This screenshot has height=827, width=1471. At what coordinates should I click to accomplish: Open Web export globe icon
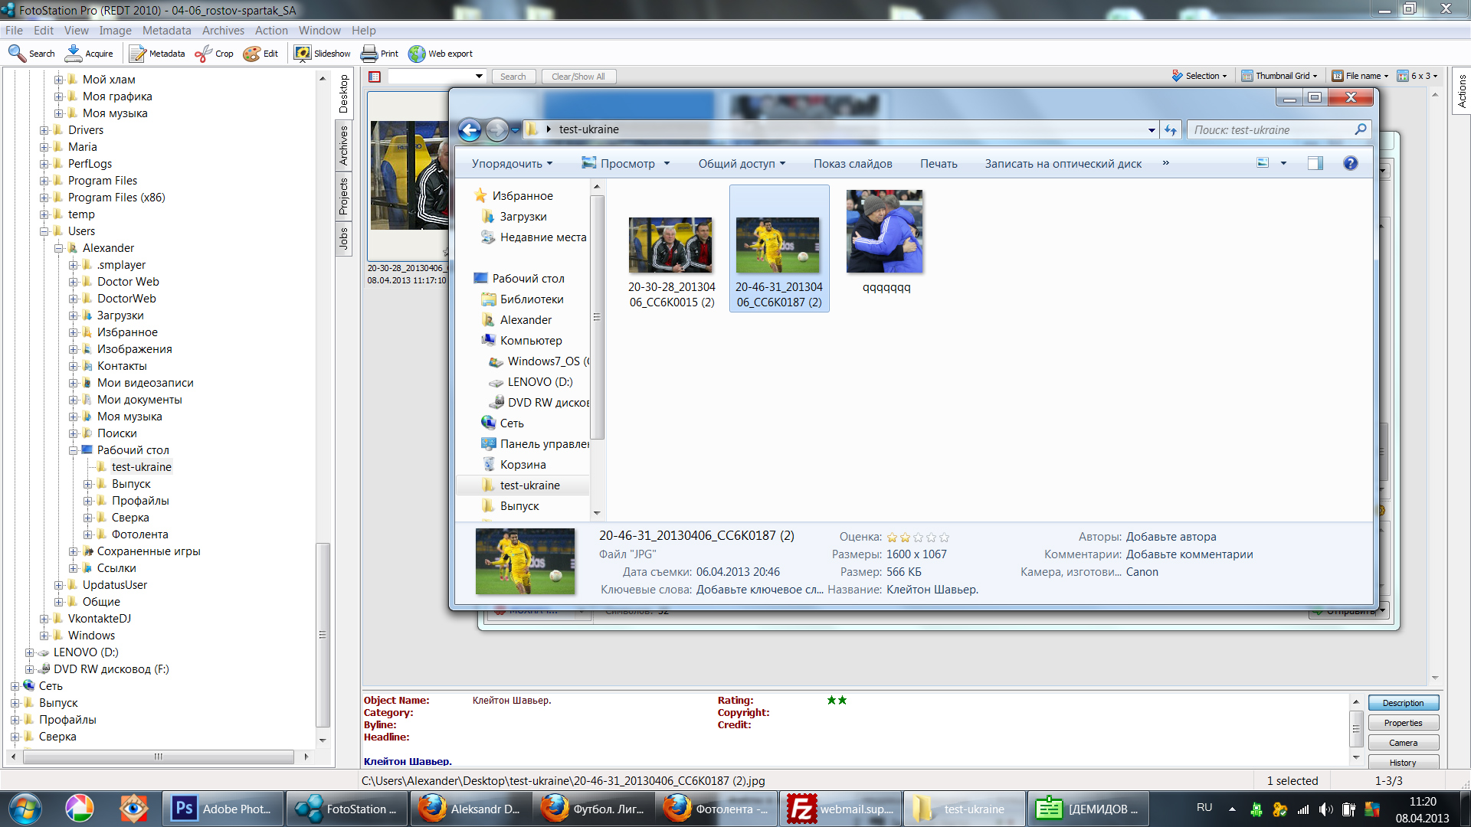point(417,53)
